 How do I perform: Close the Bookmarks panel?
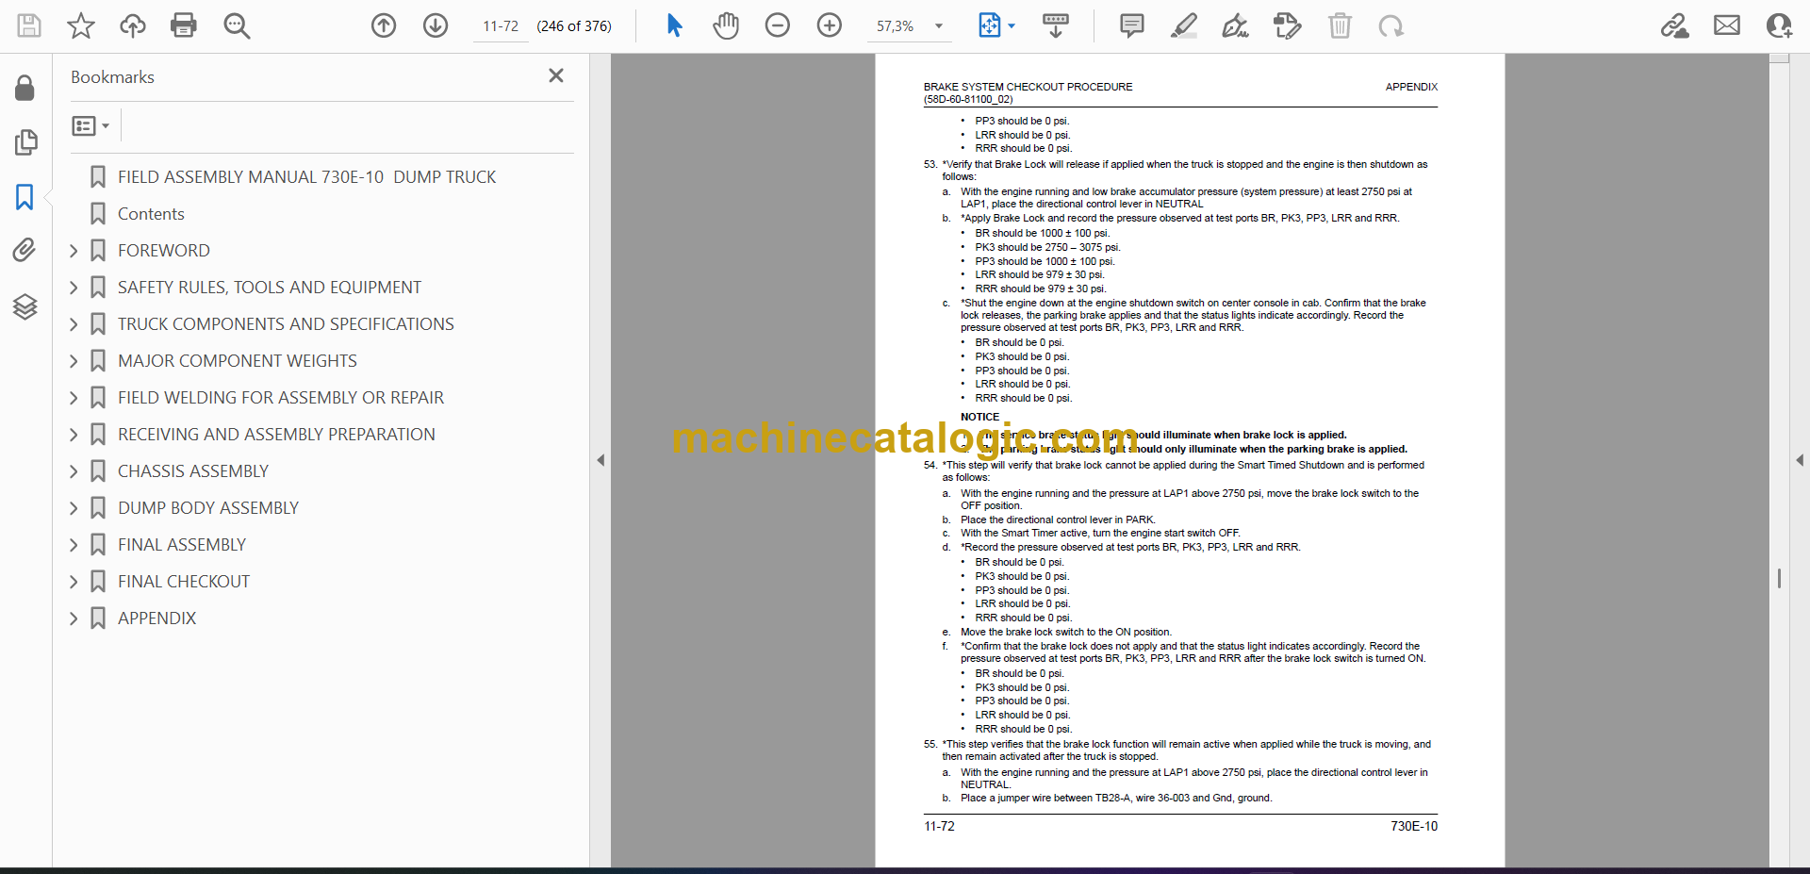coord(556,75)
